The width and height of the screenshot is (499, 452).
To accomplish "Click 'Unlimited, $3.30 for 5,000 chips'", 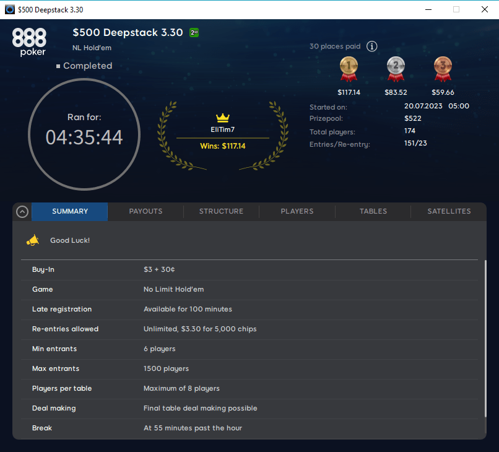I will 200,329.
